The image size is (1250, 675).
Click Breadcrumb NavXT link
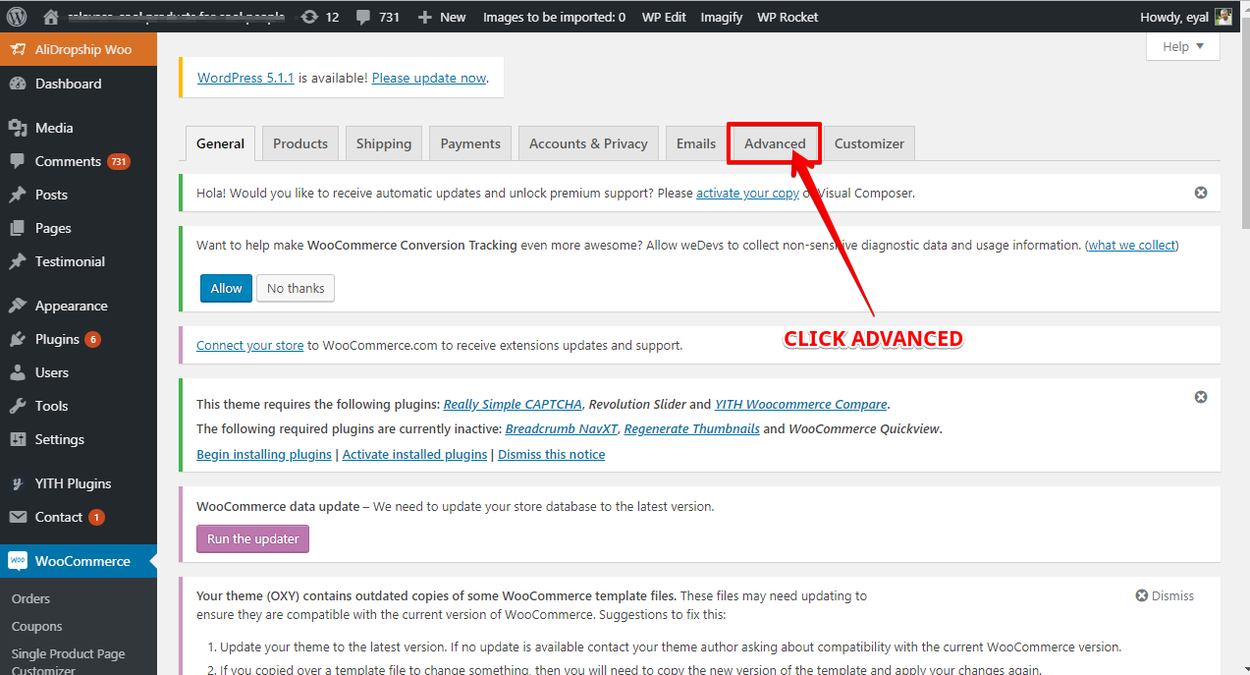click(562, 428)
